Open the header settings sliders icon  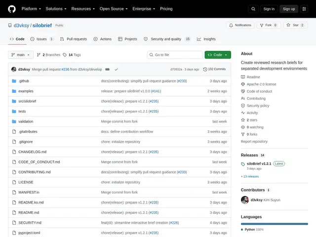tap(304, 9)
